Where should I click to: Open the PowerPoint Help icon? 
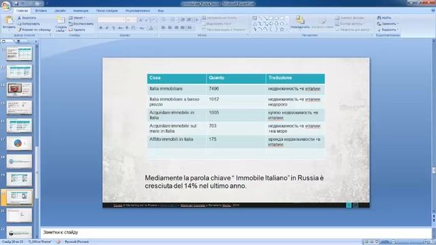433,11
